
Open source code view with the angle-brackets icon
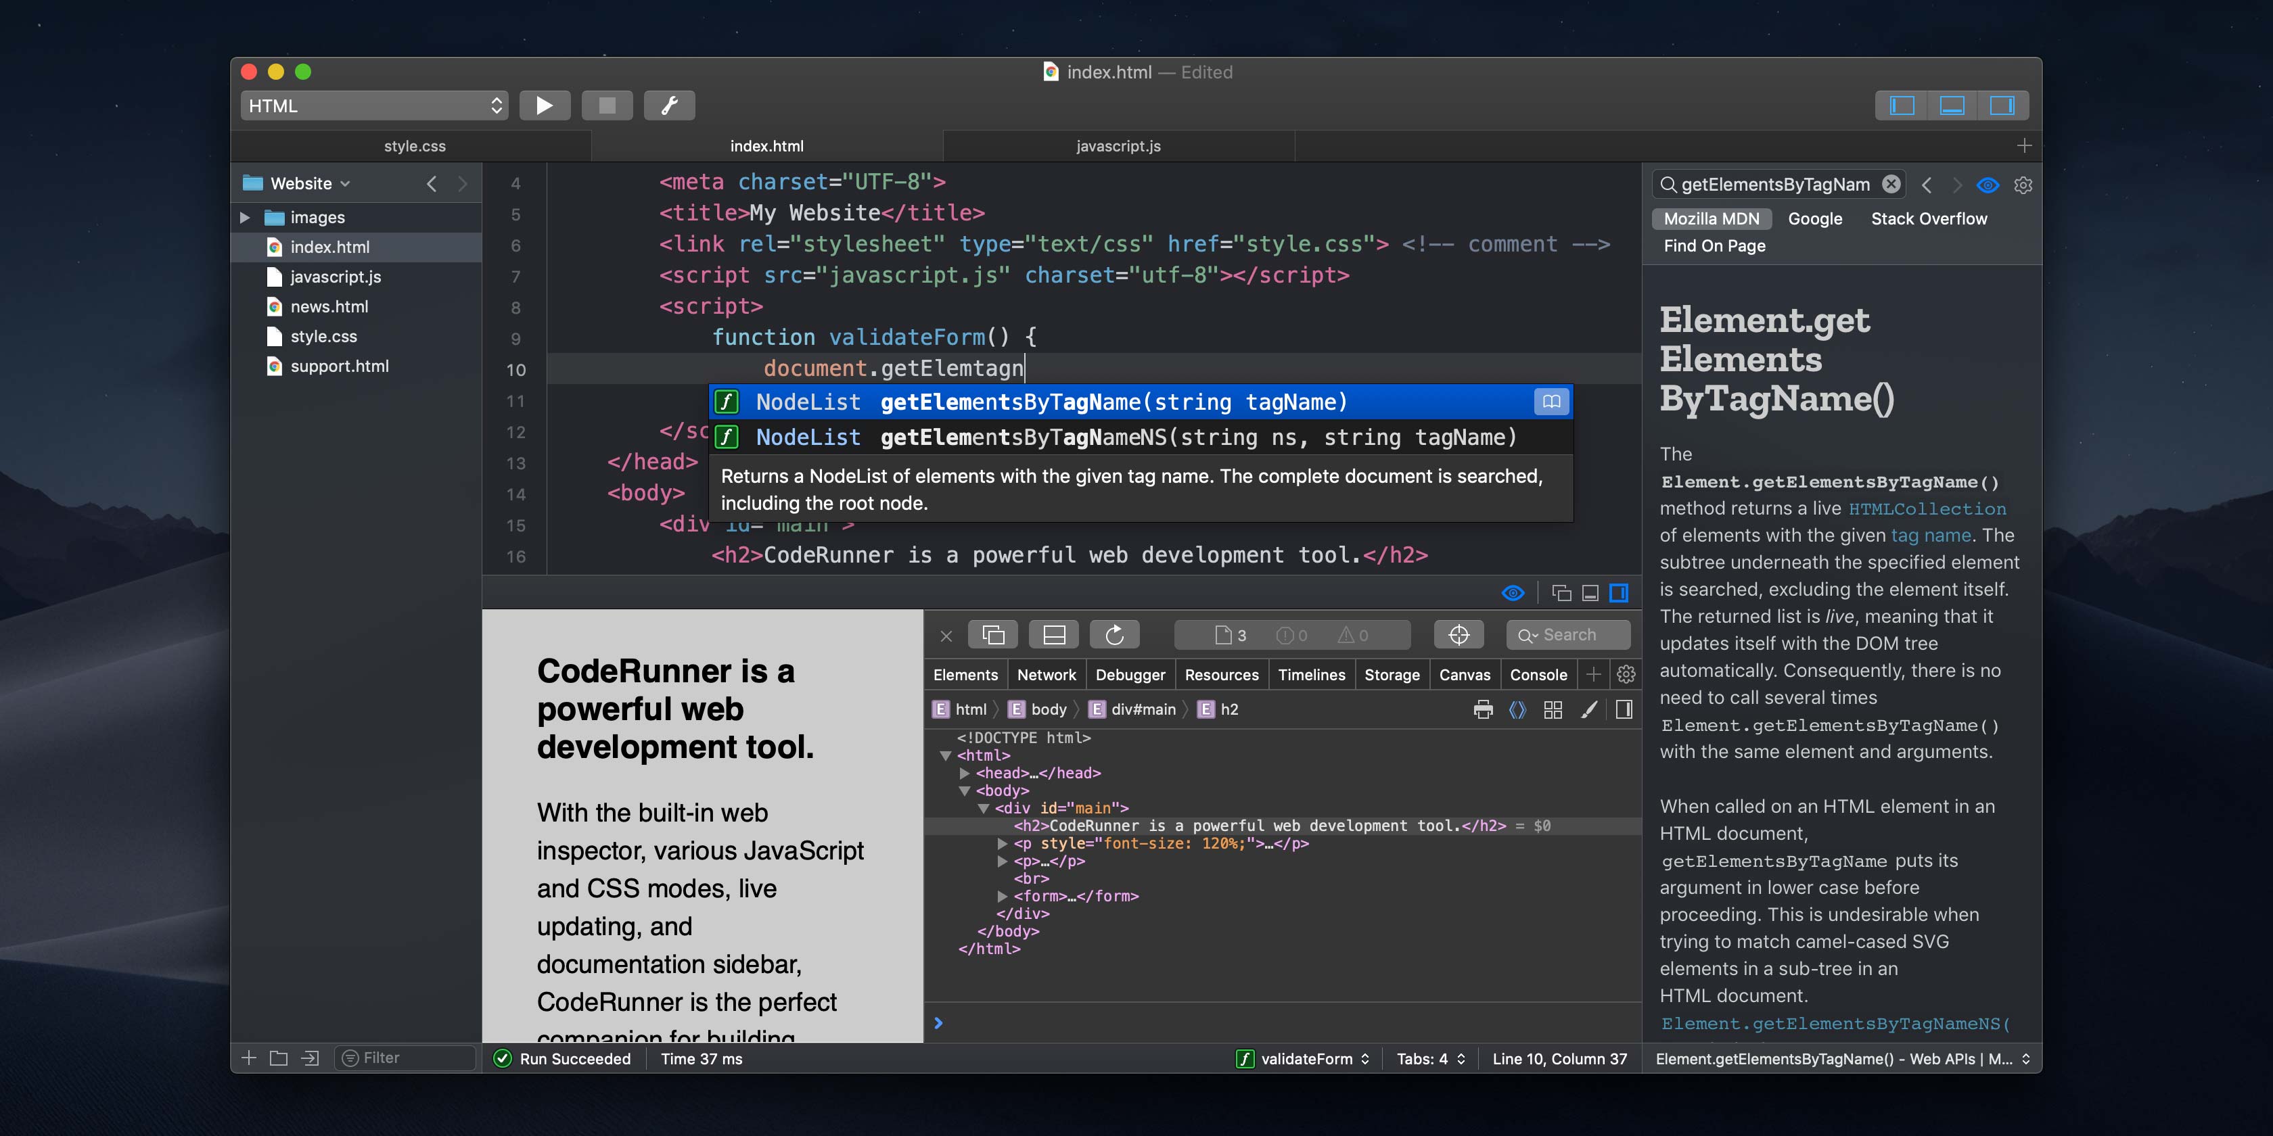[1517, 708]
